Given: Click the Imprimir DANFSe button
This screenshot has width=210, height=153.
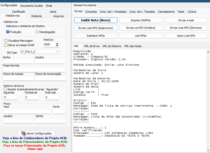Looking at the screenshot, I should click(x=141, y=20).
